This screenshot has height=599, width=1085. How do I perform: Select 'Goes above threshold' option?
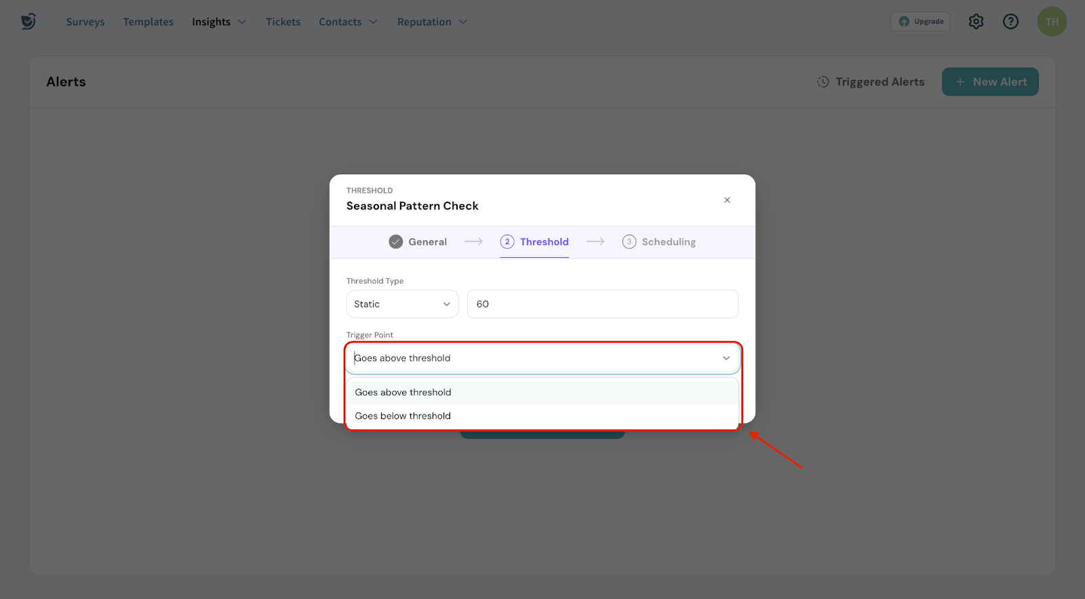[403, 392]
